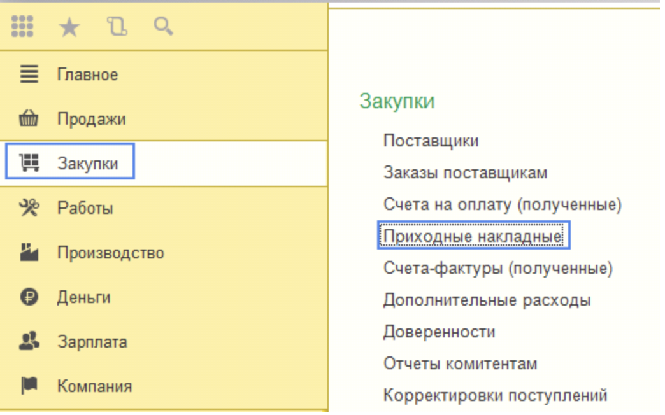Click the Главное list icon
Image resolution: width=665 pixels, height=415 pixels.
[29, 74]
